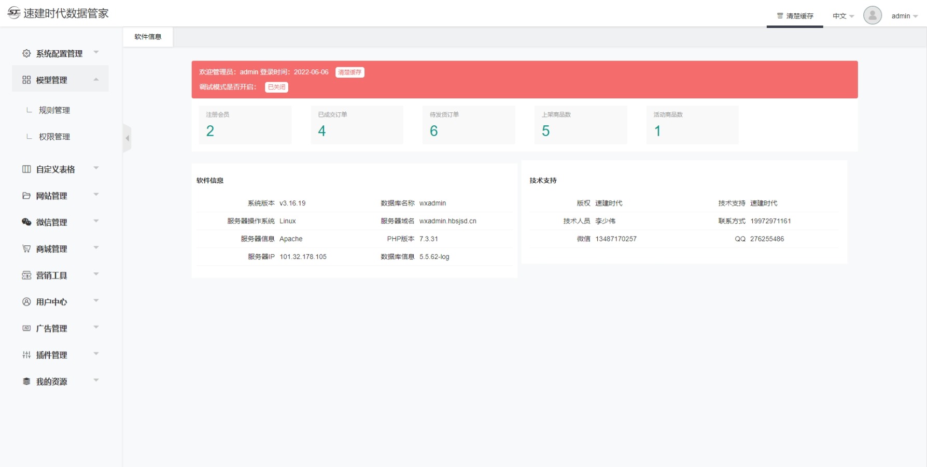Screen dimensions: 927x467
Task: Click the 已成交订单 count card
Action: pyautogui.click(x=357, y=125)
